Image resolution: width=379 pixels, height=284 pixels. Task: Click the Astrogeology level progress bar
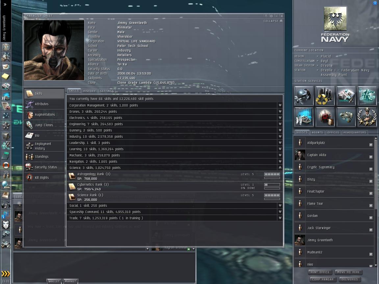272,174
